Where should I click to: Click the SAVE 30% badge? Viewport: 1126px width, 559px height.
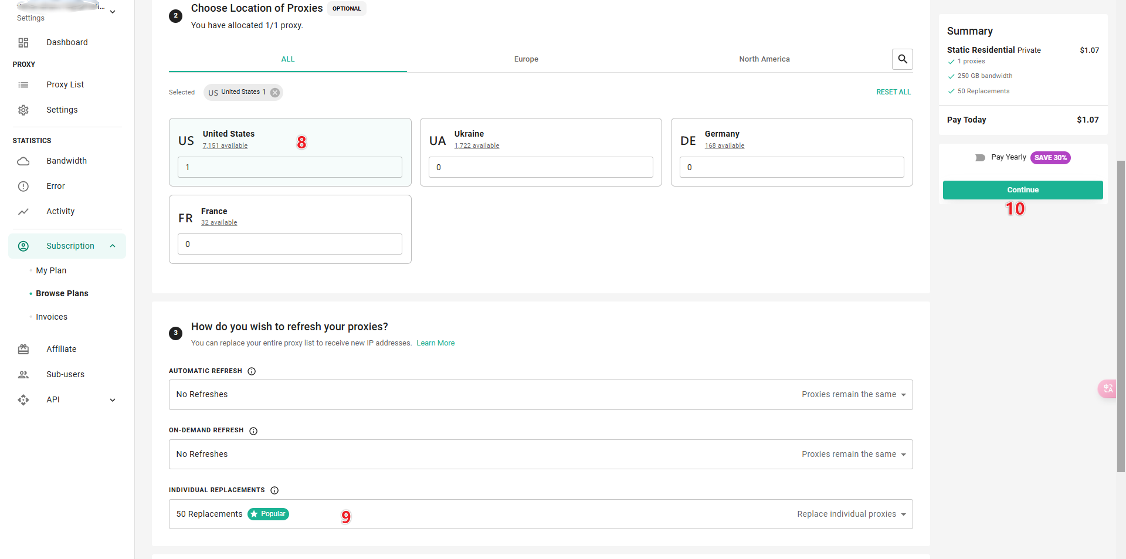[x=1050, y=158]
